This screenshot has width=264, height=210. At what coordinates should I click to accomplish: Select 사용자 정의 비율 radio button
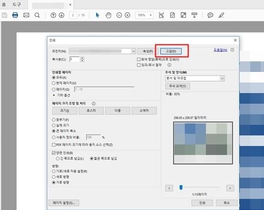[x=54, y=137]
